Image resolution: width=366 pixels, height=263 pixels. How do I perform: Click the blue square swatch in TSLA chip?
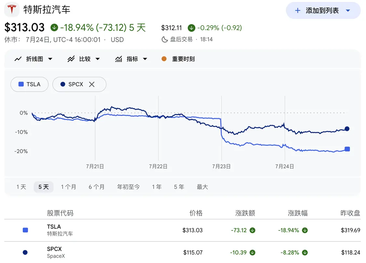[21, 84]
